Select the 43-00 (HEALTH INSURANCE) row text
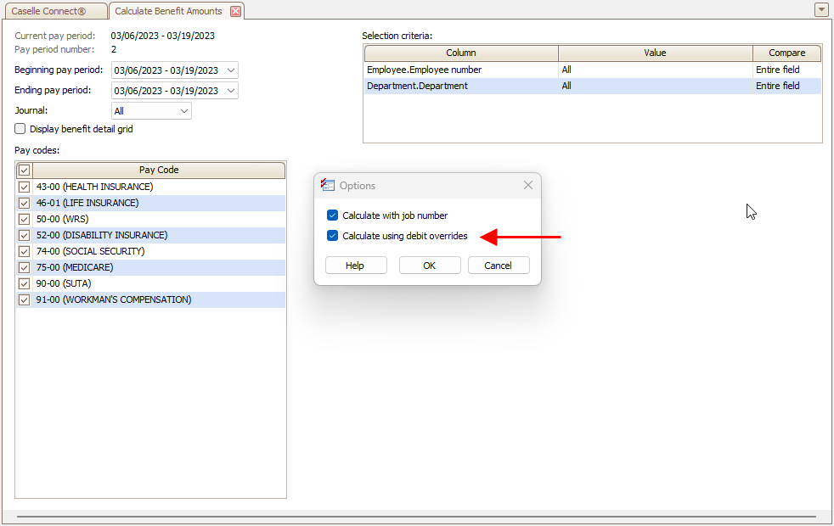The height and width of the screenshot is (526, 834). pyautogui.click(x=94, y=187)
